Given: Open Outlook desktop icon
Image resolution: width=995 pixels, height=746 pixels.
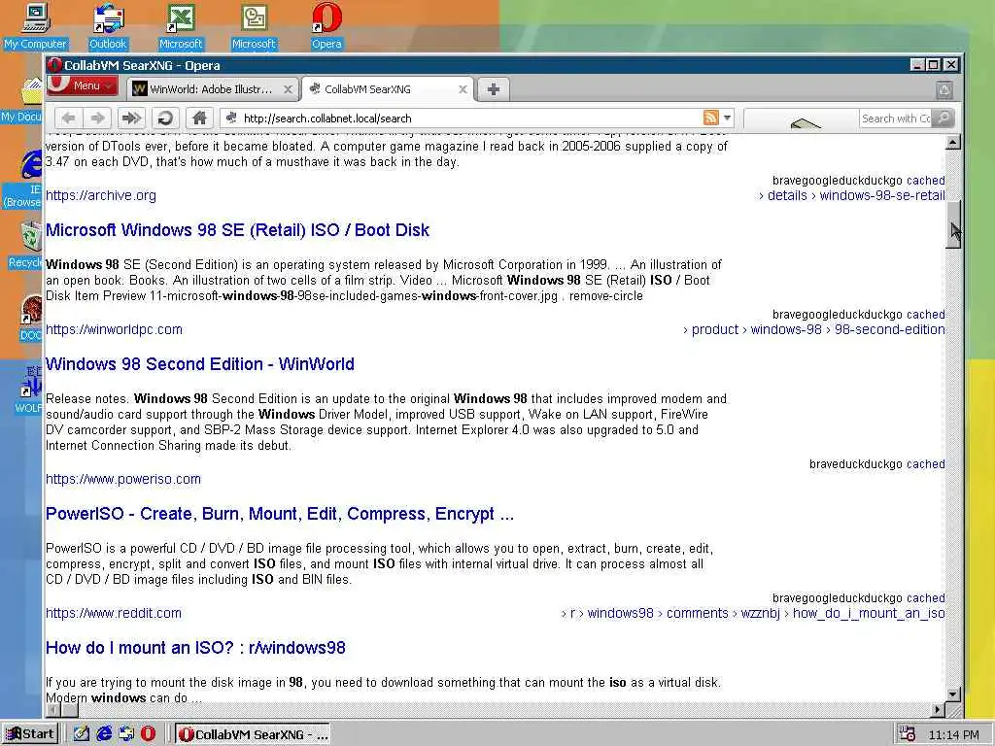Looking at the screenshot, I should click(x=108, y=26).
